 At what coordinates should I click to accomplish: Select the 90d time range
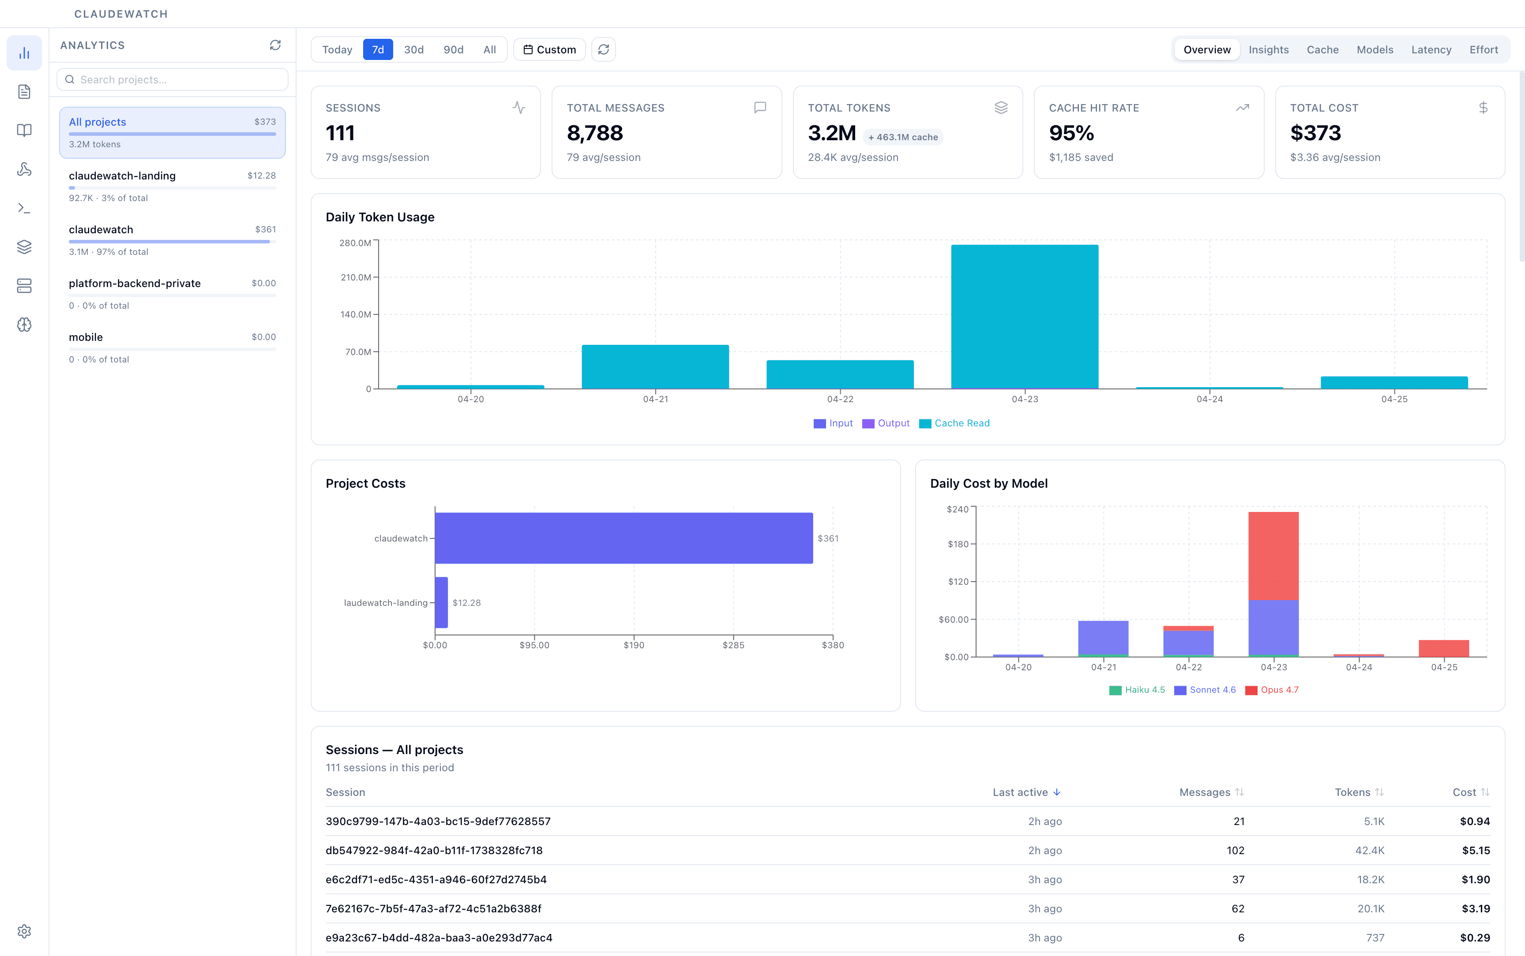pyautogui.click(x=454, y=49)
